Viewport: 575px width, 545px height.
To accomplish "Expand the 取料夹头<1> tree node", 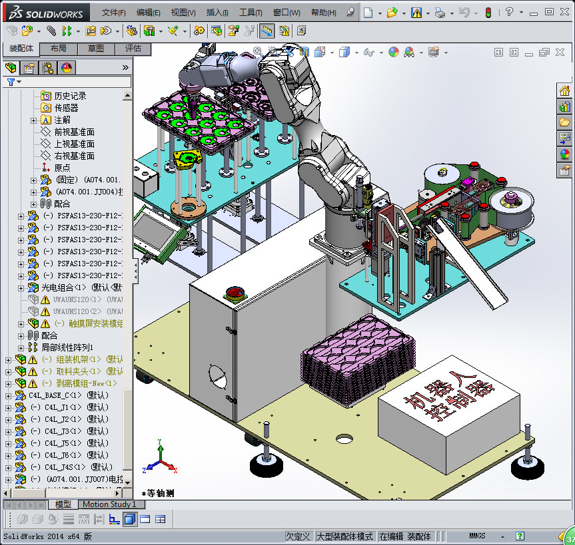I will pos(8,372).
